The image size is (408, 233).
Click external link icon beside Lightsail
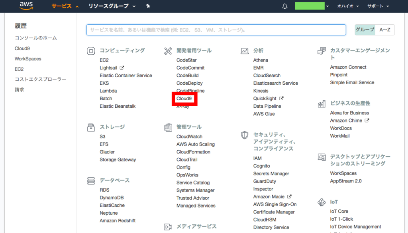pos(122,68)
